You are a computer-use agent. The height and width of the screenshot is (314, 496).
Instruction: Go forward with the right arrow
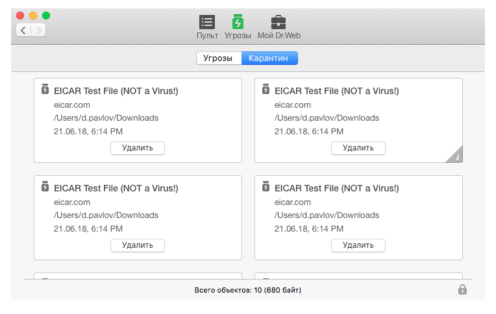[x=38, y=30]
